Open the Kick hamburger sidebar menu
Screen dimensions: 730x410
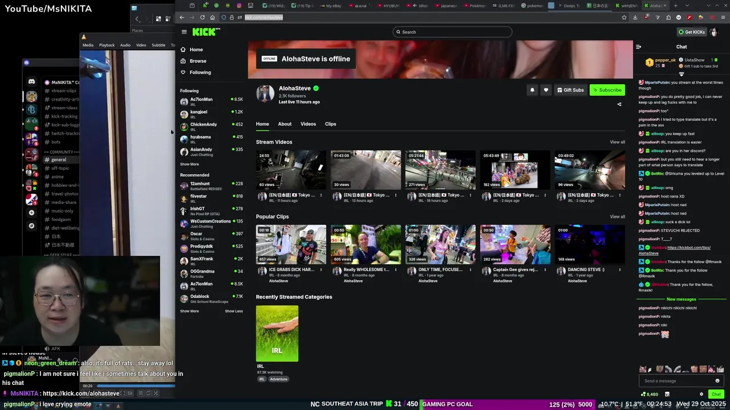[184, 32]
